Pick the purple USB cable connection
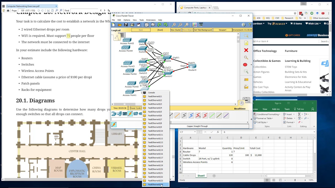Viewport: 335px width, 188px height. point(226,115)
